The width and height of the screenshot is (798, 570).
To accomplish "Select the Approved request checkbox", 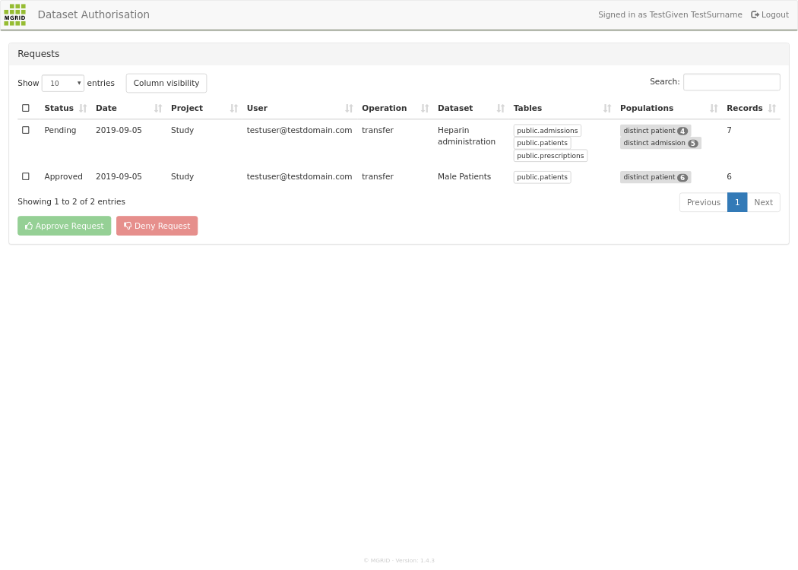I will click(26, 176).
